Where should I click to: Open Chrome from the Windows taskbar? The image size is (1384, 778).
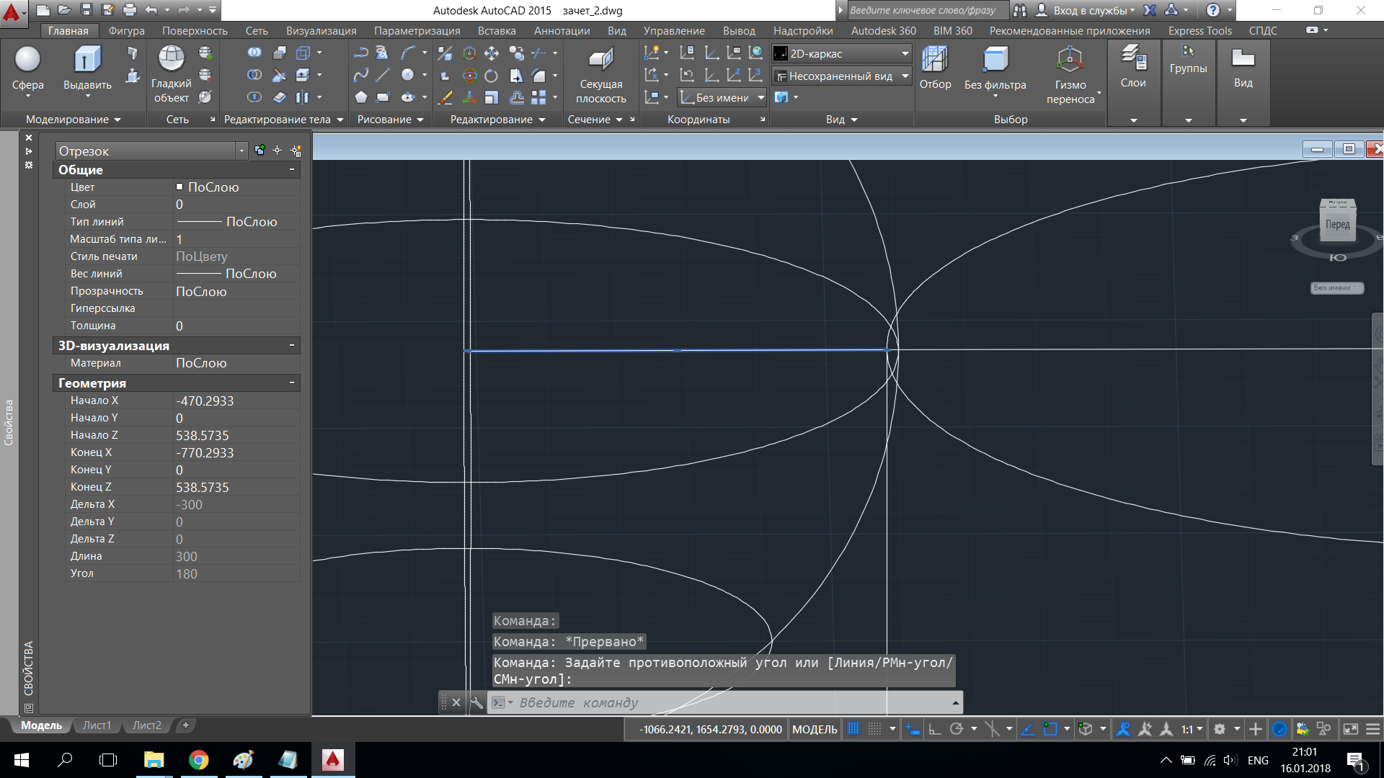198,760
